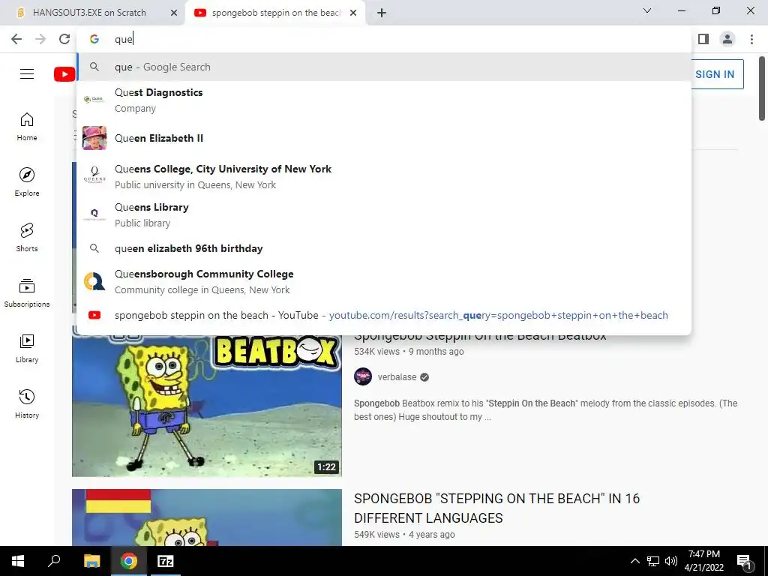Click the browser forward arrow
This screenshot has width=768, height=576.
pos(40,39)
